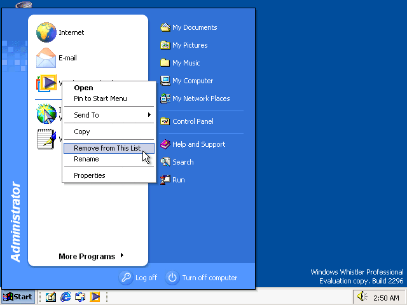The image size is (407, 305).
Task: Click the first quick launch notepad icon in taskbar
Action: (51, 297)
